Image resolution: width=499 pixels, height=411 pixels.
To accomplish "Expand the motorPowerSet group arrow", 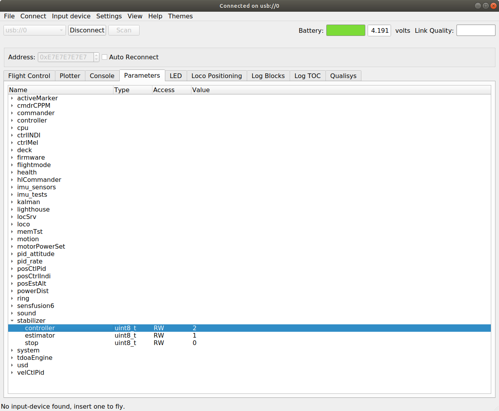I will 12,247.
